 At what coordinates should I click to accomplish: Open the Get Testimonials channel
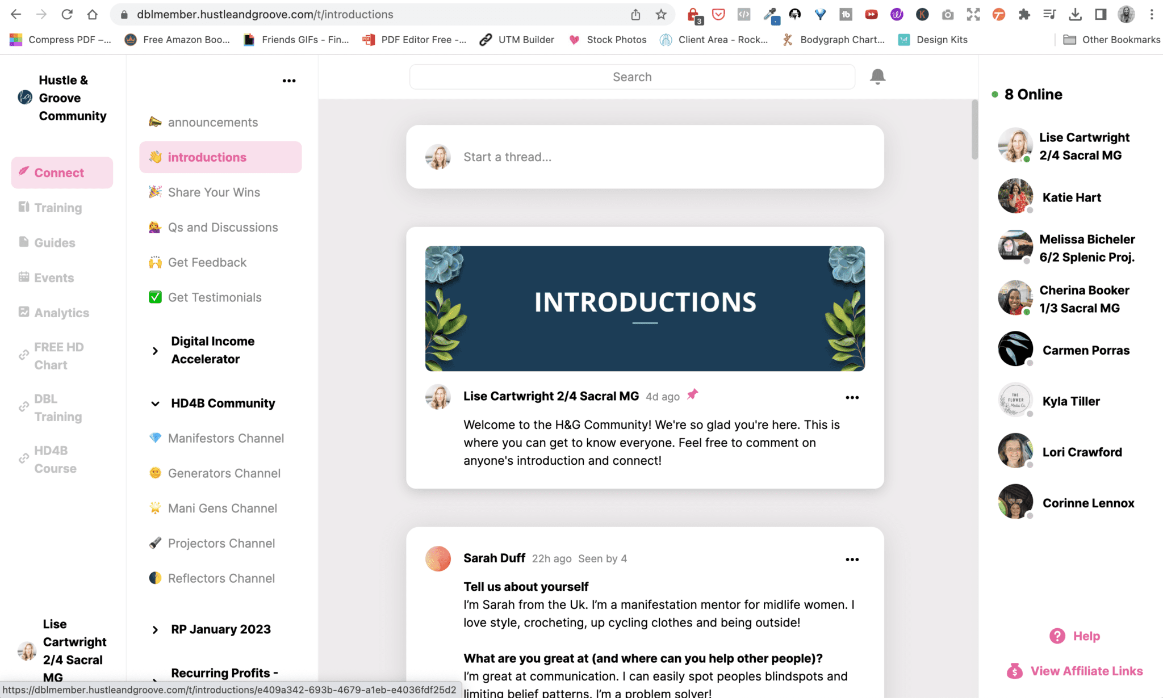pos(220,297)
